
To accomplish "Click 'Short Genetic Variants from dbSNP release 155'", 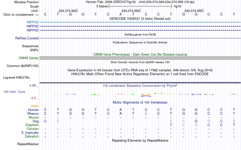I will 140,62.
